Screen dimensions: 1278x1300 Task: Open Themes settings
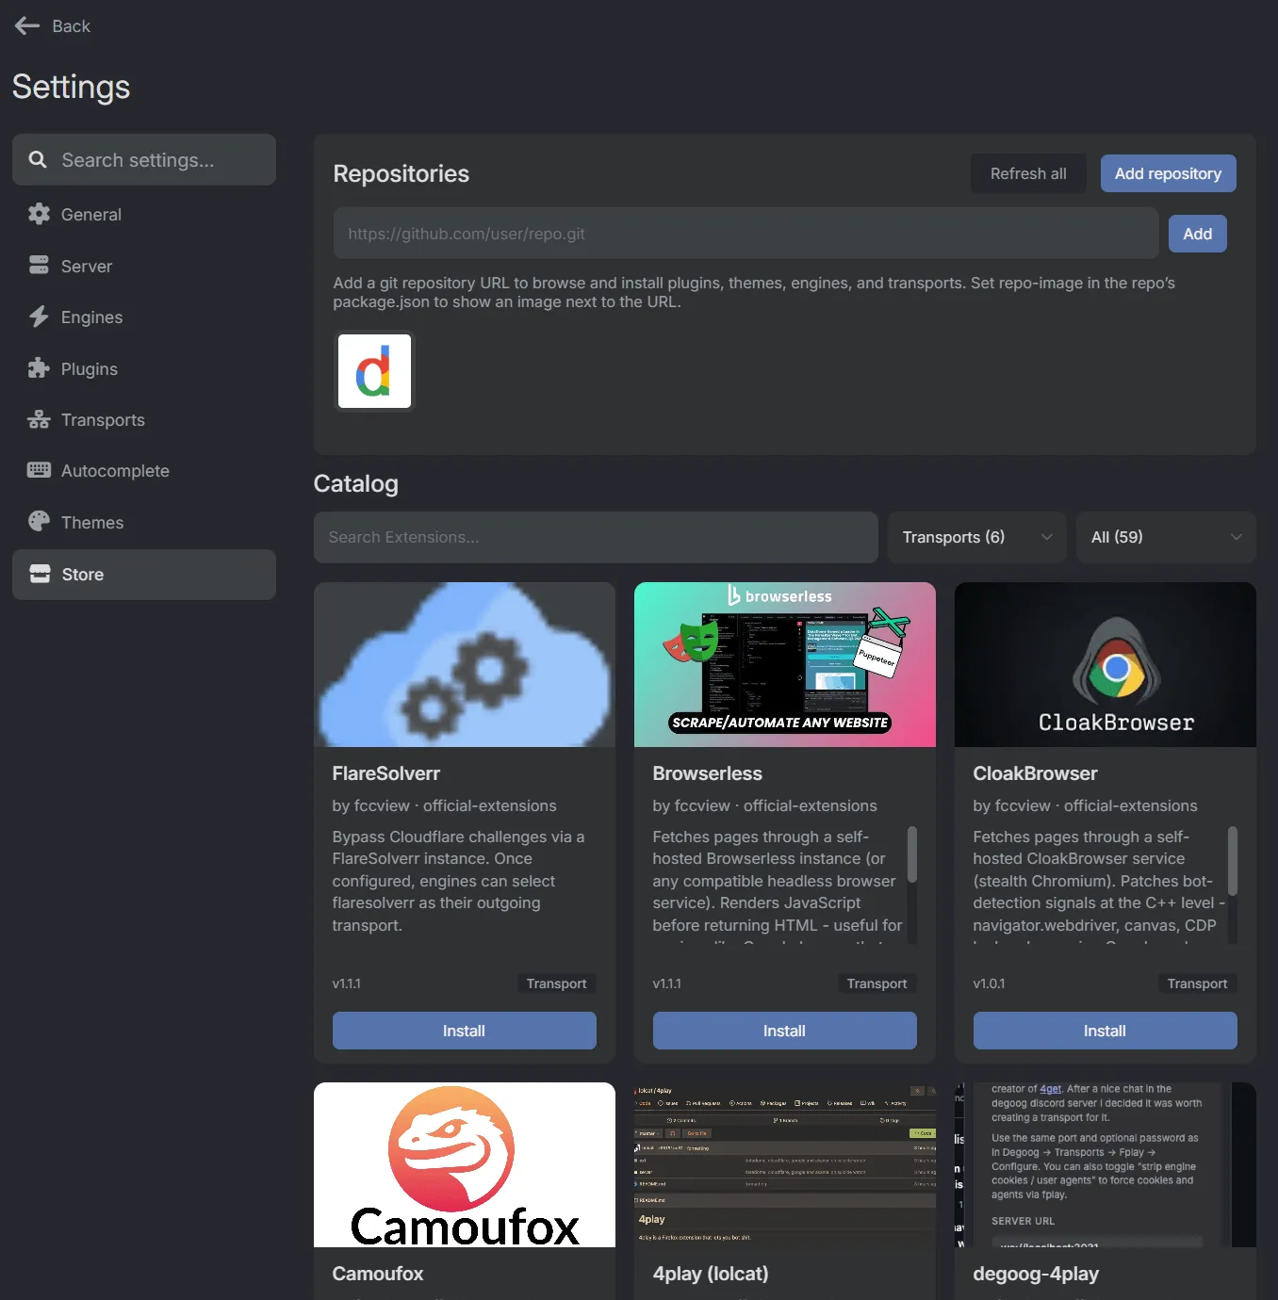coord(144,523)
